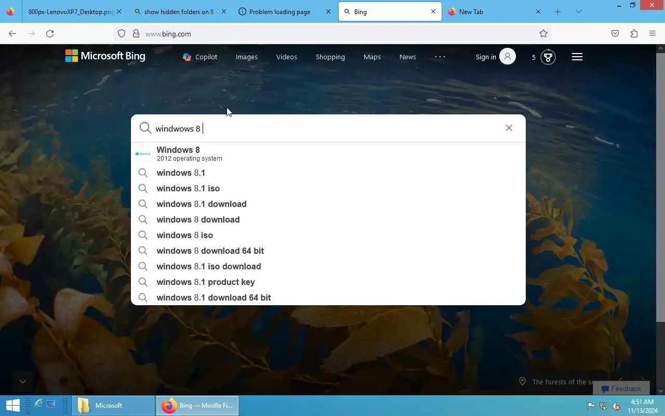
Task: Go to Bing Videos
Action: [x=287, y=57]
